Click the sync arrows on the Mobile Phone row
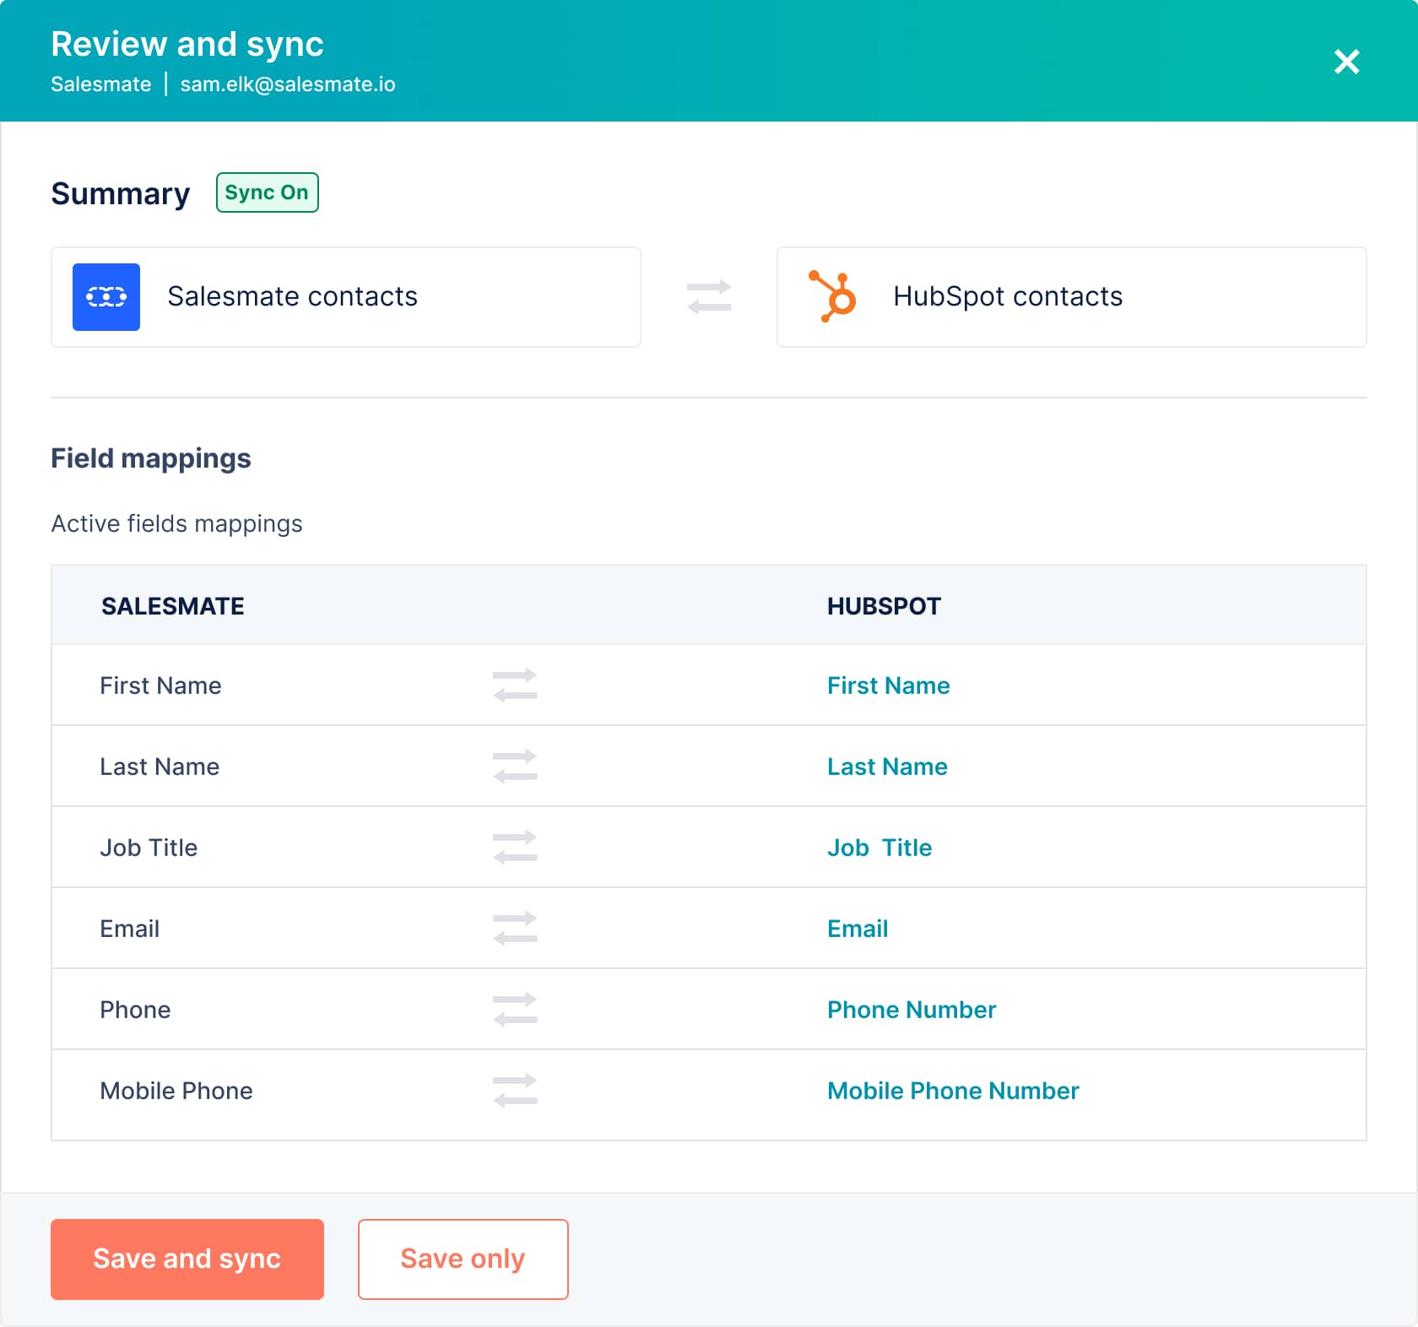1418x1327 pixels. point(514,1090)
